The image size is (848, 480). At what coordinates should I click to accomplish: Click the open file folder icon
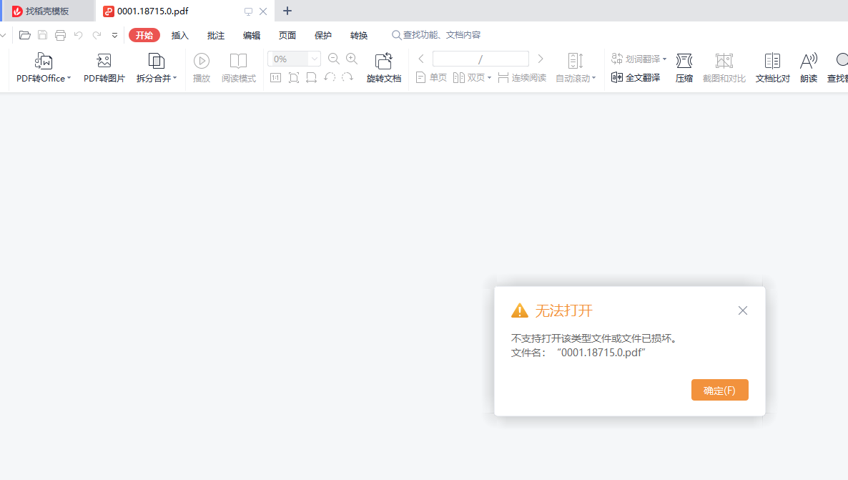tap(25, 35)
